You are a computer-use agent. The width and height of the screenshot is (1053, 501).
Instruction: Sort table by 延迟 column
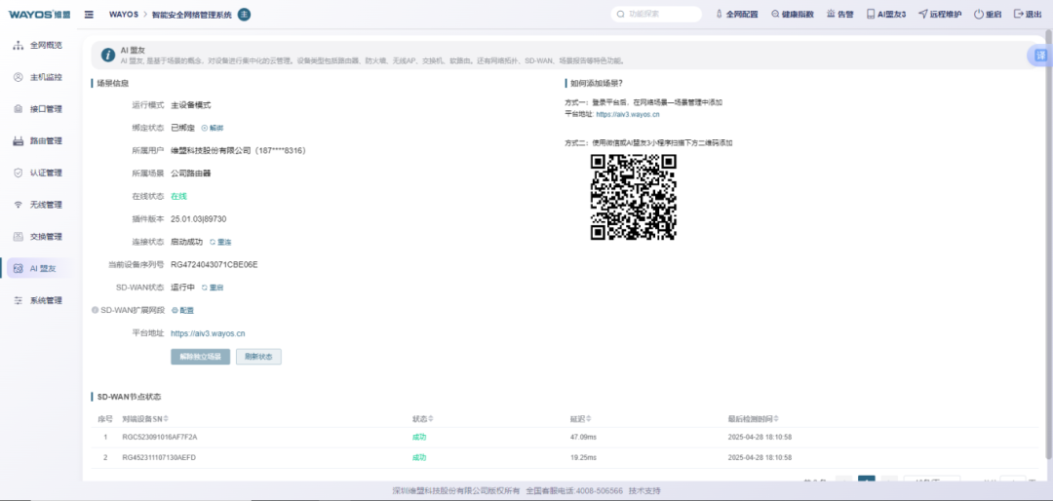coord(577,419)
